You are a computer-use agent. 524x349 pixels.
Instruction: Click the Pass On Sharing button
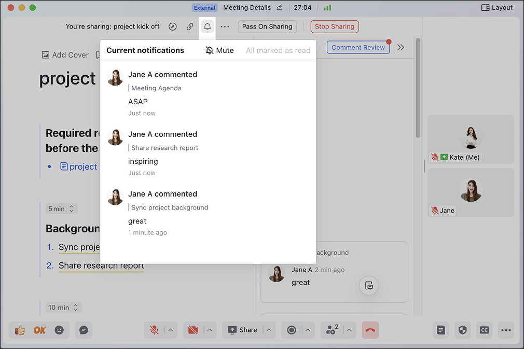pos(267,26)
